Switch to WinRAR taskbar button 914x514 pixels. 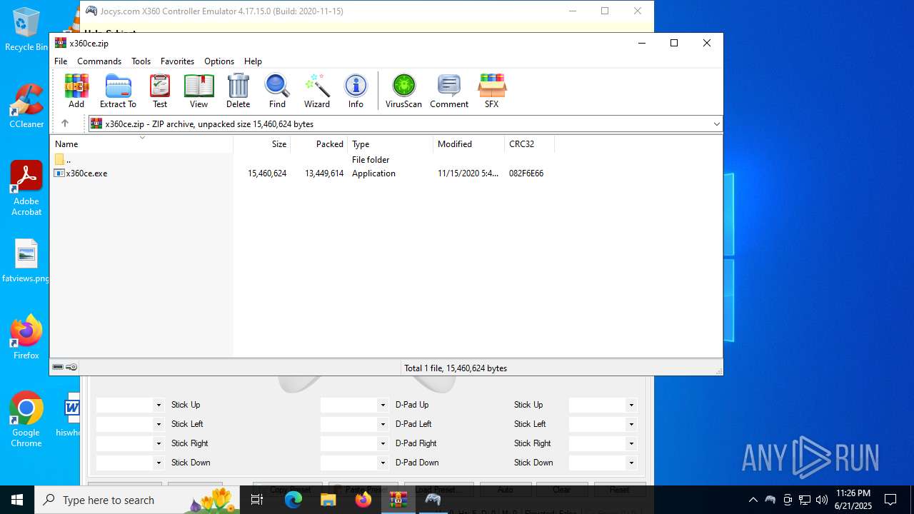[x=398, y=500]
